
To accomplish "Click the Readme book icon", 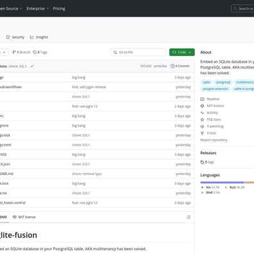I will pyautogui.click(x=202, y=99).
